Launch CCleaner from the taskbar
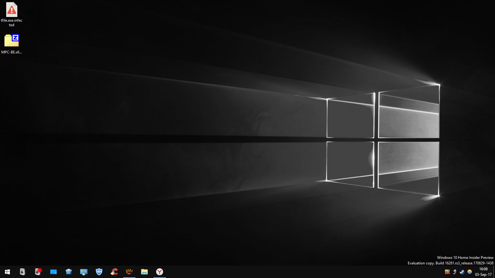 (114, 272)
